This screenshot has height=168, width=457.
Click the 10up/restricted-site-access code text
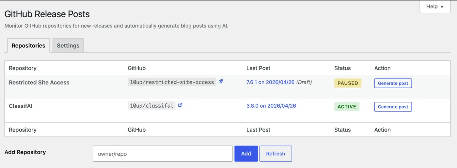tap(172, 82)
